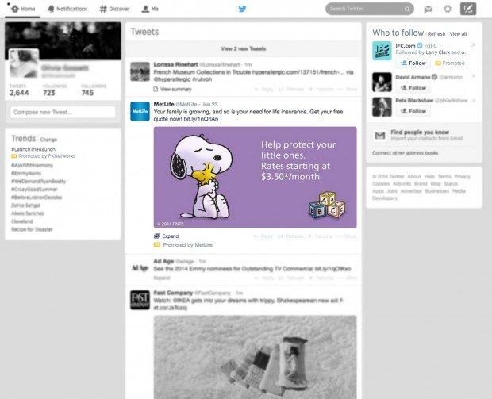Open the #CrazyGoodSummer trend
The height and width of the screenshot is (399, 492).
tap(34, 189)
